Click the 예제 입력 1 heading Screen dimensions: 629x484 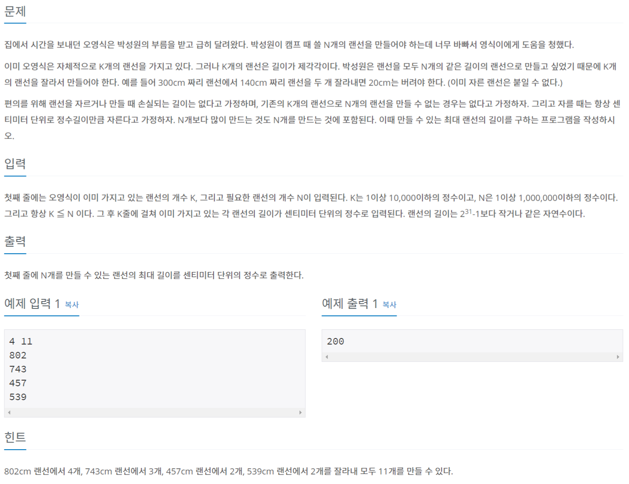tap(32, 303)
